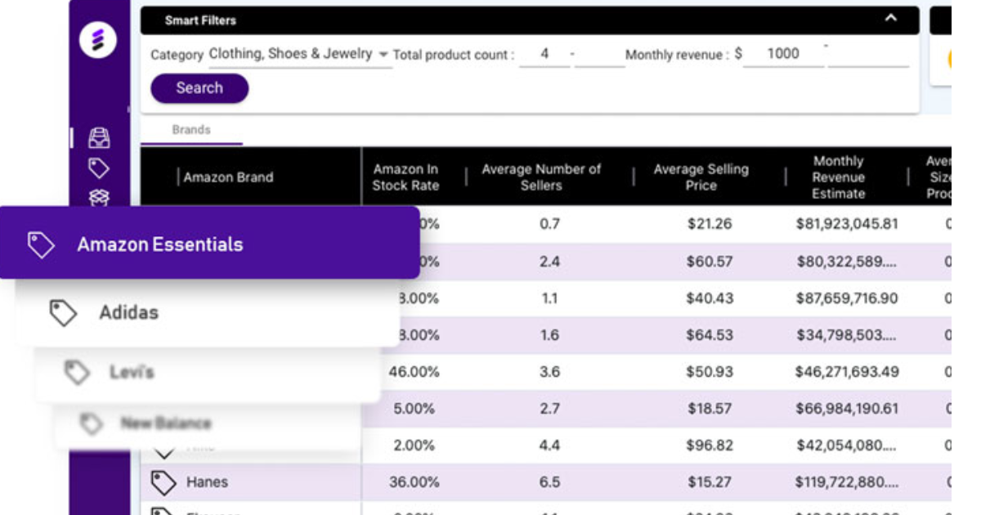The image size is (981, 515).
Task: Click revenue value $87,659,716.90
Action: [x=847, y=299]
